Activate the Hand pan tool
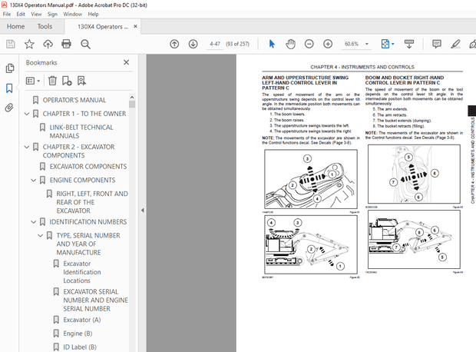This screenshot has width=476, height=352. pyautogui.click(x=290, y=44)
